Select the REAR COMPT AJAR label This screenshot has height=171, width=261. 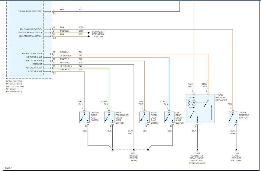(32, 53)
